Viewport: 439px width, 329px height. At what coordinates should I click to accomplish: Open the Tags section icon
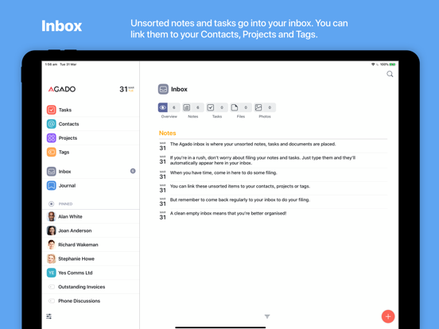pyautogui.click(x=52, y=152)
